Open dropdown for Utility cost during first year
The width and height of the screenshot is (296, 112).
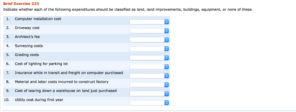click(x=149, y=103)
